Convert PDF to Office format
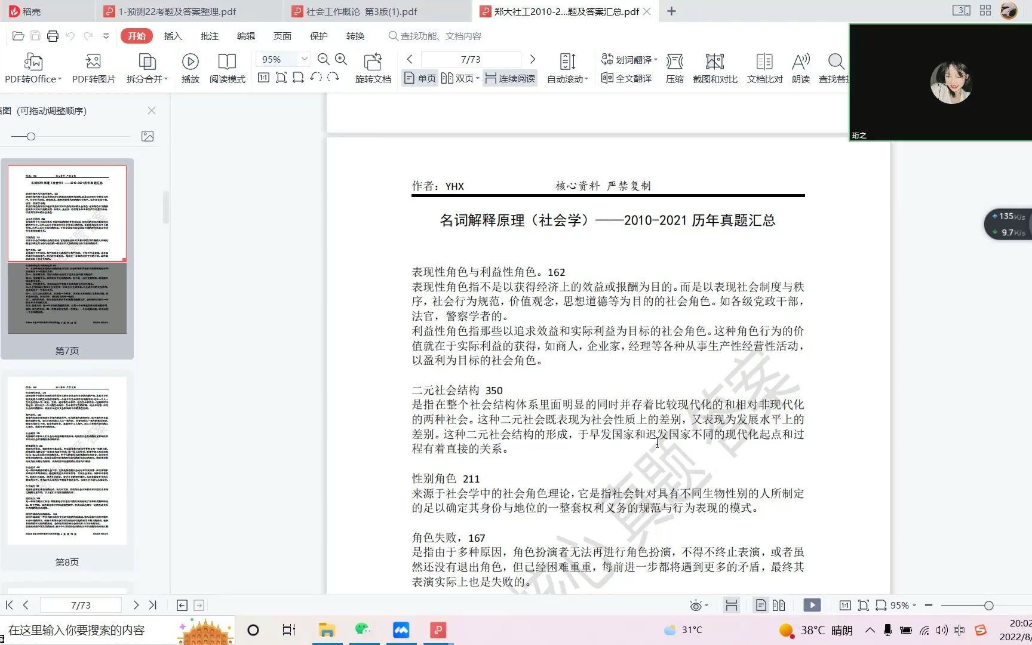 (x=33, y=68)
